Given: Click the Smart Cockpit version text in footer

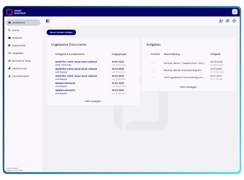Looking at the screenshot, I should click(x=14, y=169).
